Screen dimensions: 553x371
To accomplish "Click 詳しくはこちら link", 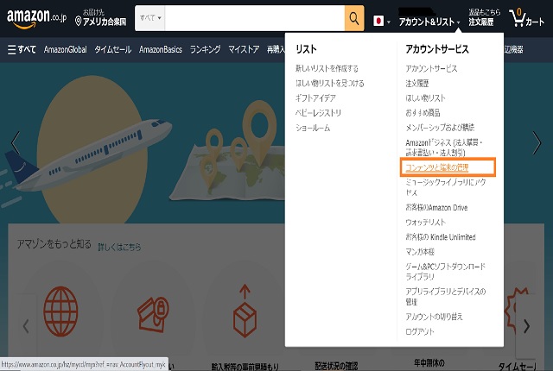I will [119, 247].
